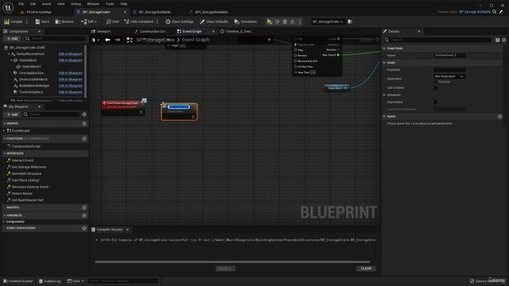Screen dimensions: 509x286
Task: Click the eject icon next to Stop
Action: 293,21
